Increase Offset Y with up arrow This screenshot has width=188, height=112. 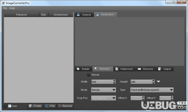[x=172, y=97]
